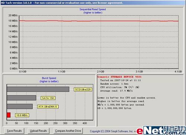
Task: Click the 10 MB/s axis label
Action: pos(13,42)
